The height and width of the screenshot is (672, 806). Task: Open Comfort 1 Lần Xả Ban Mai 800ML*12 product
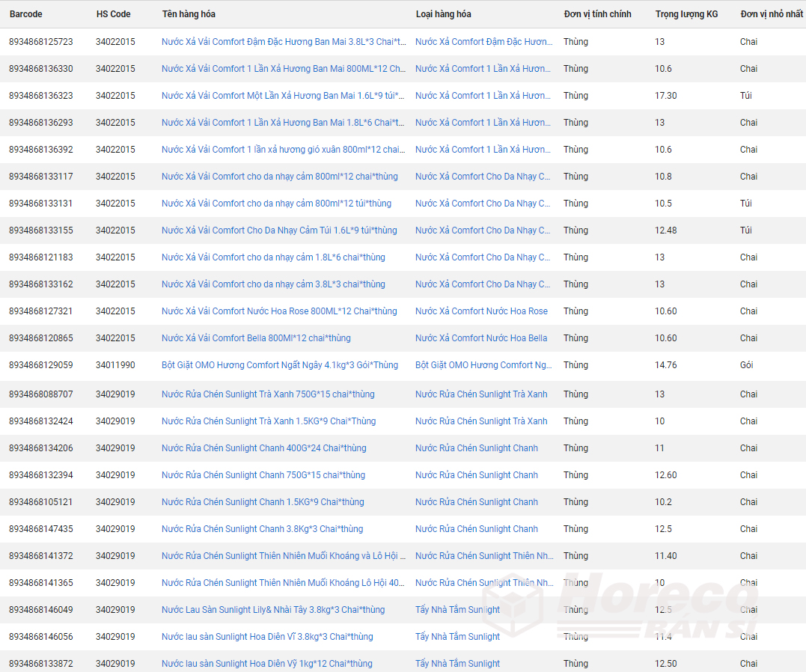tap(284, 68)
